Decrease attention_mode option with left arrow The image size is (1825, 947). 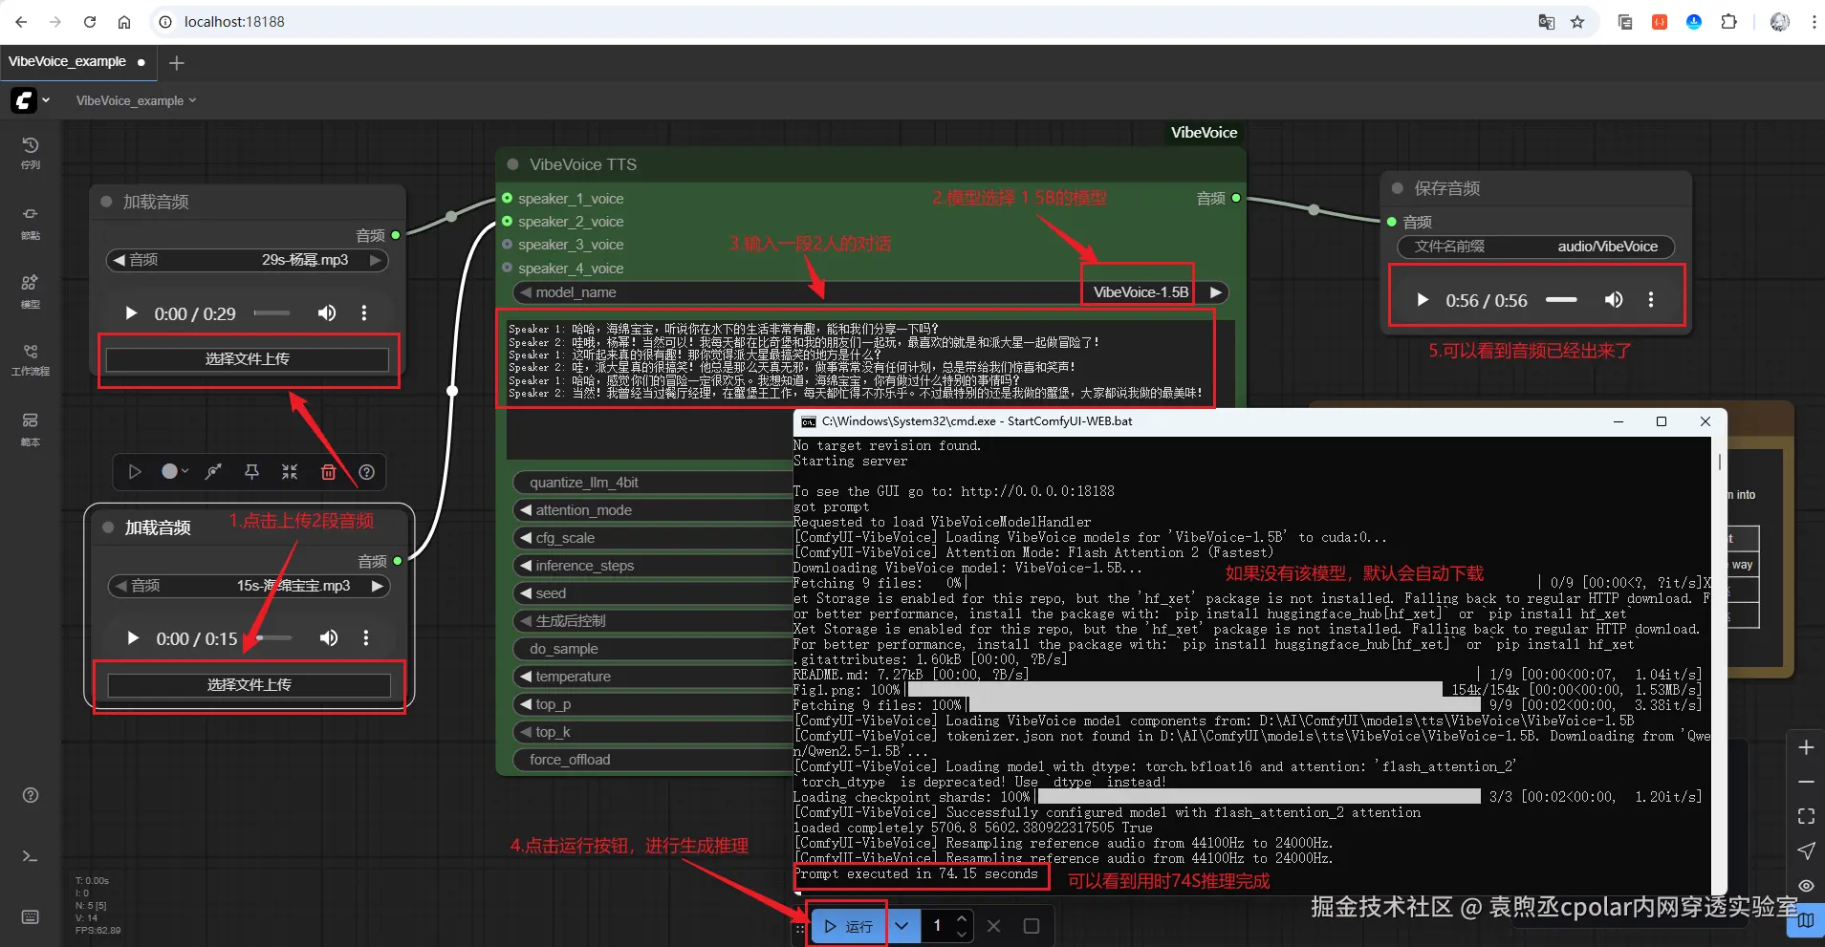click(x=526, y=510)
